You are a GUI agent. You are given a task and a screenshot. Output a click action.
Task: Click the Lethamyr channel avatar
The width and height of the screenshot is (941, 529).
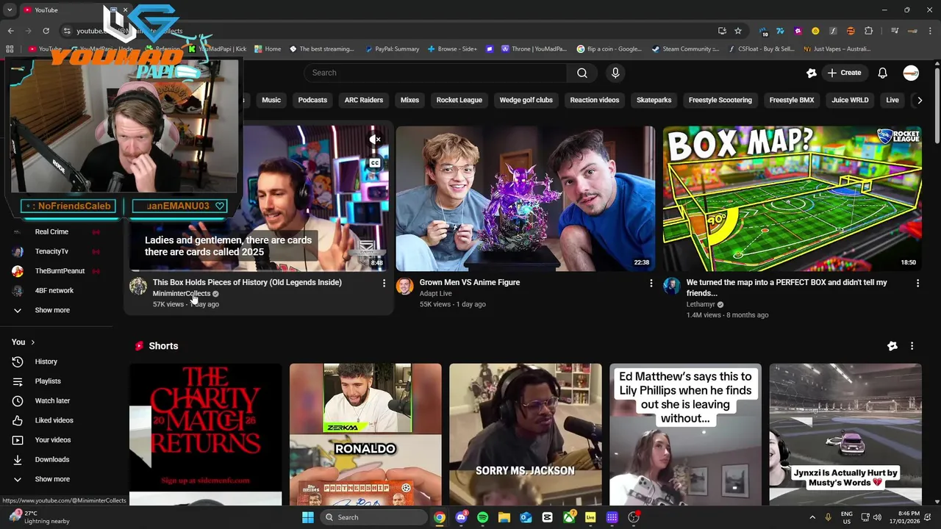[x=672, y=286]
